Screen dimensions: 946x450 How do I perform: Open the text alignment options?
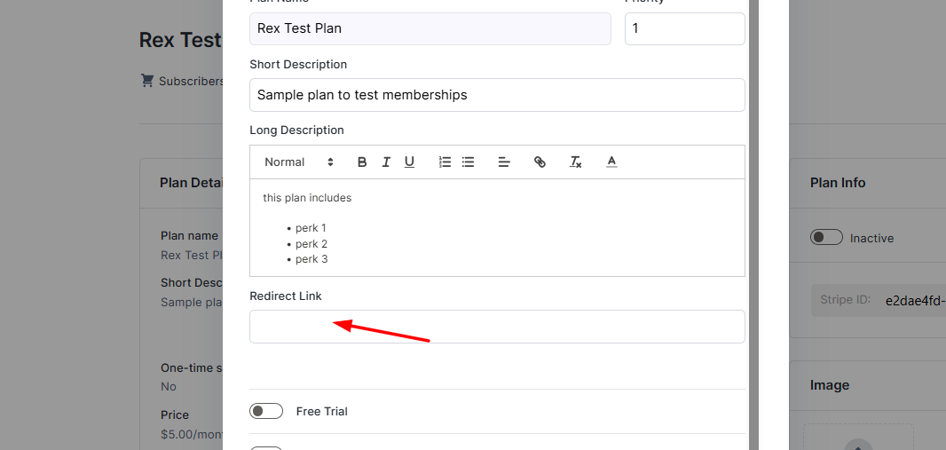click(x=504, y=162)
